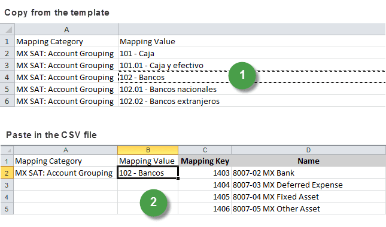Viewport: 386px width, 227px height.
Task: Click the '8007-04 MX Fixed Asset' cell
Action: (308, 197)
